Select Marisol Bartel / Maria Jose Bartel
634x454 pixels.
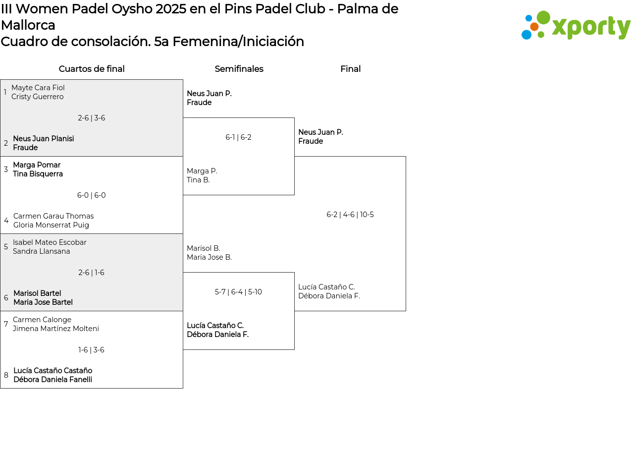[x=43, y=298]
